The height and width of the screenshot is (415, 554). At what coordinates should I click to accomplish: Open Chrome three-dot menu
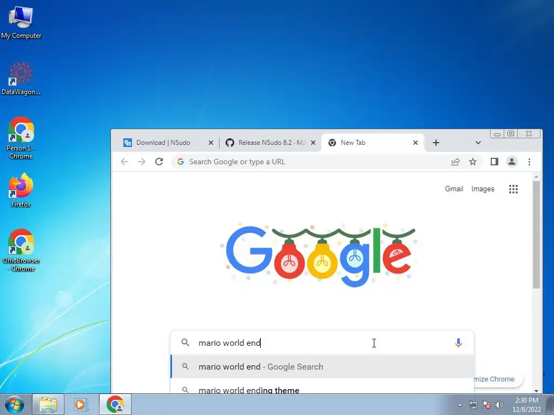click(529, 162)
